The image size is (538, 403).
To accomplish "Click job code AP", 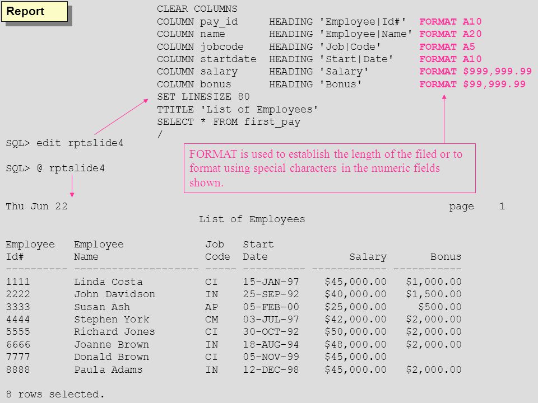I will [x=211, y=307].
